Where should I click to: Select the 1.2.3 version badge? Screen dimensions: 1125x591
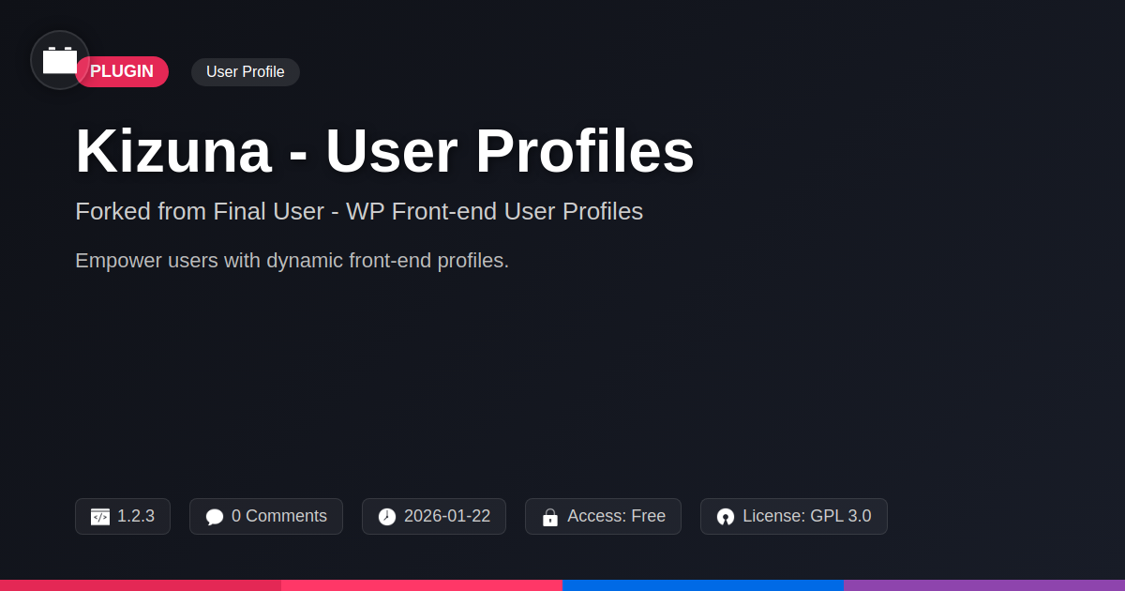point(123,516)
